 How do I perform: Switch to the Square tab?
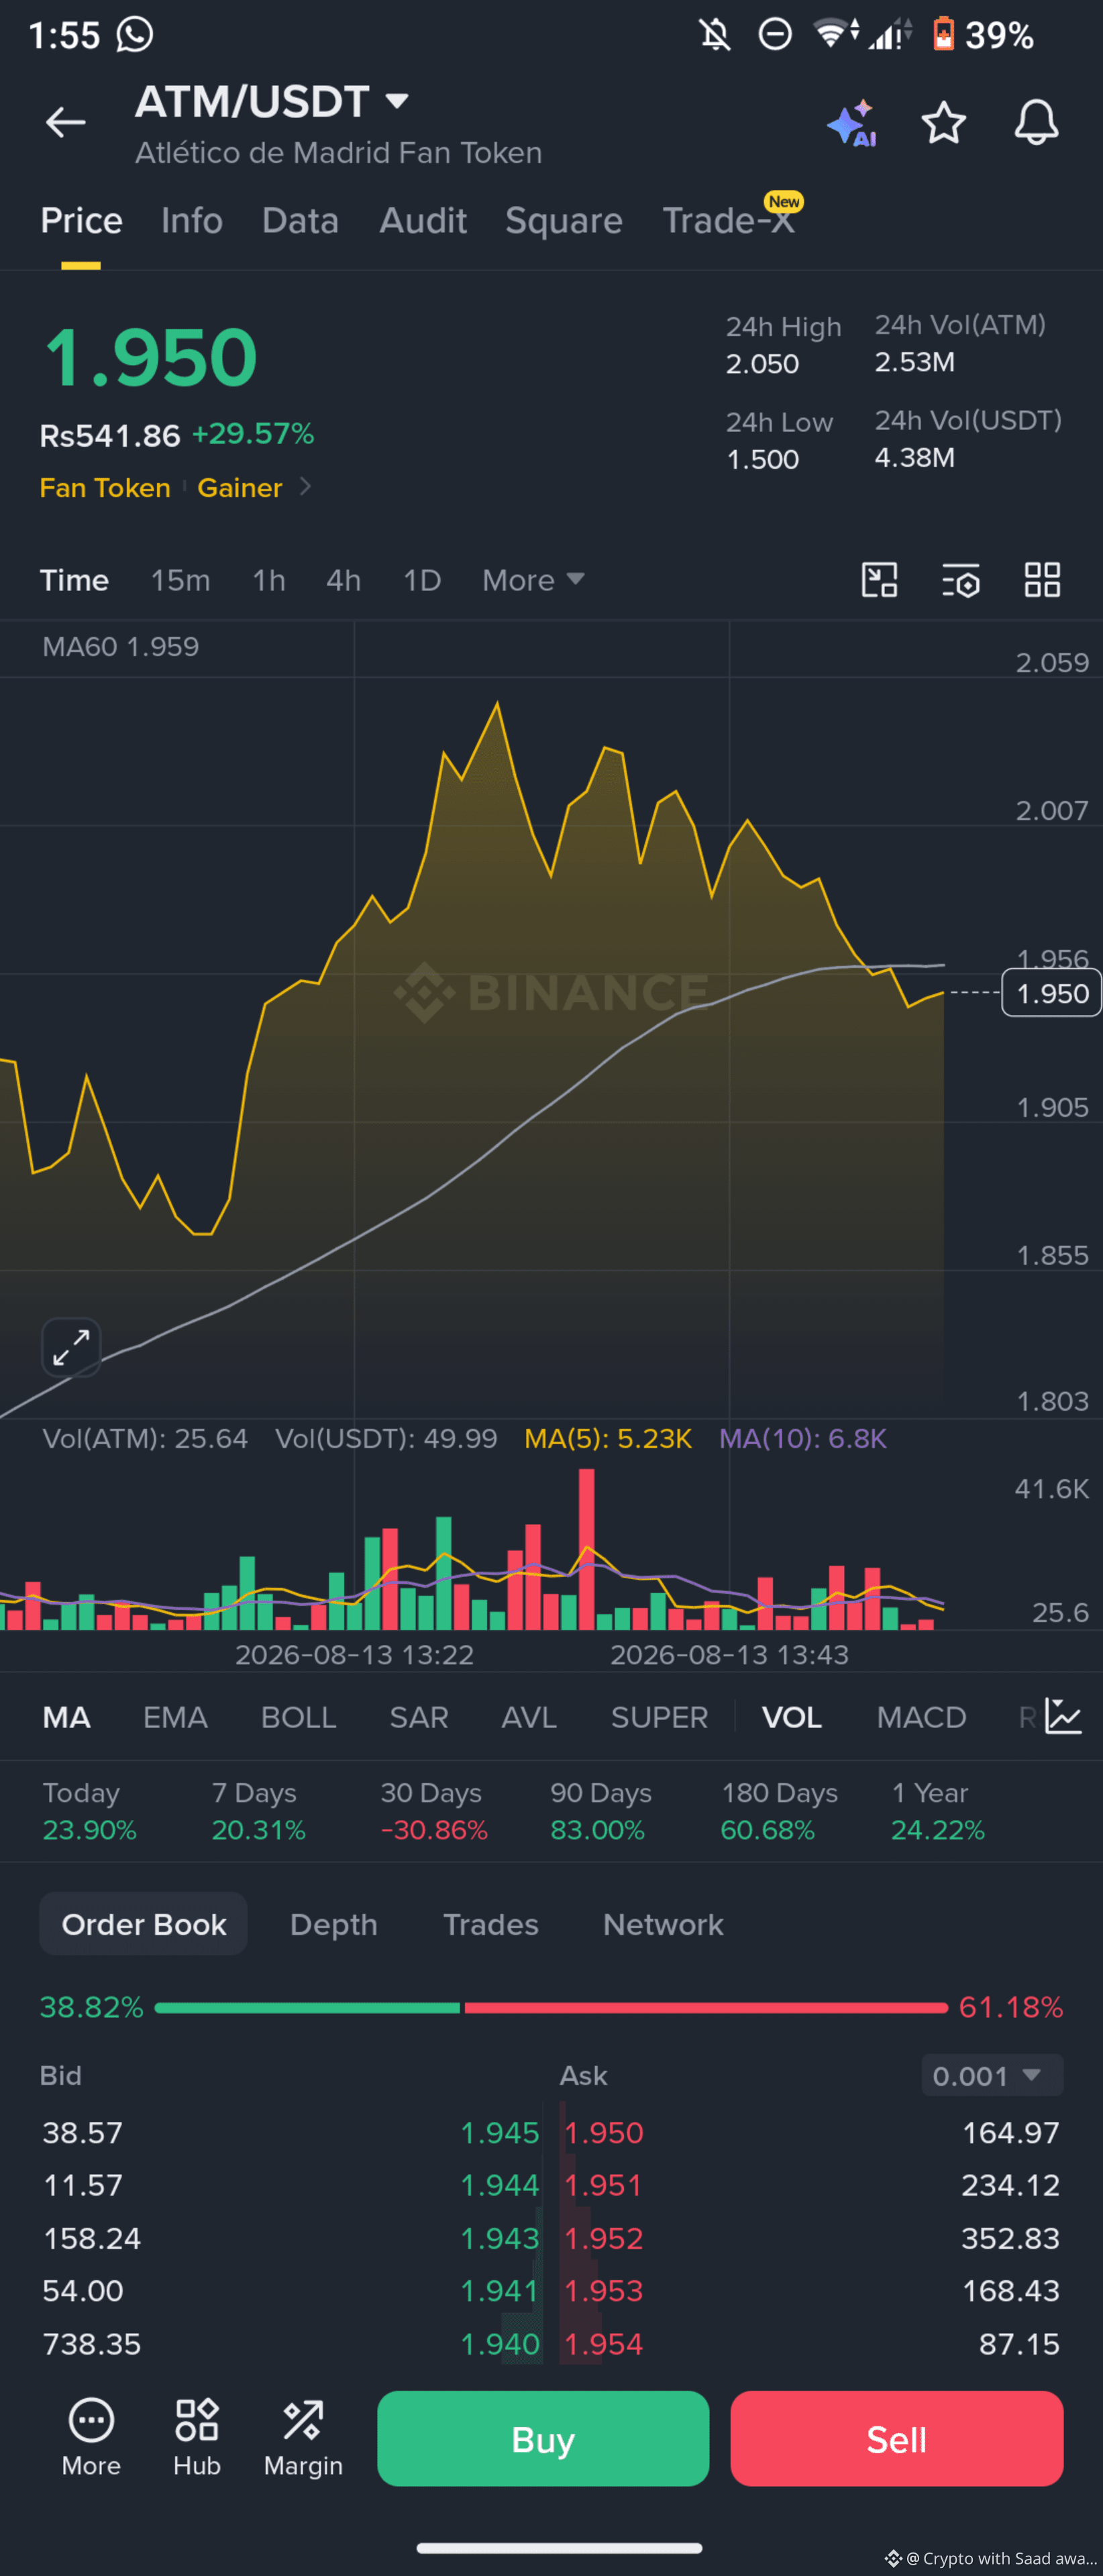(564, 220)
